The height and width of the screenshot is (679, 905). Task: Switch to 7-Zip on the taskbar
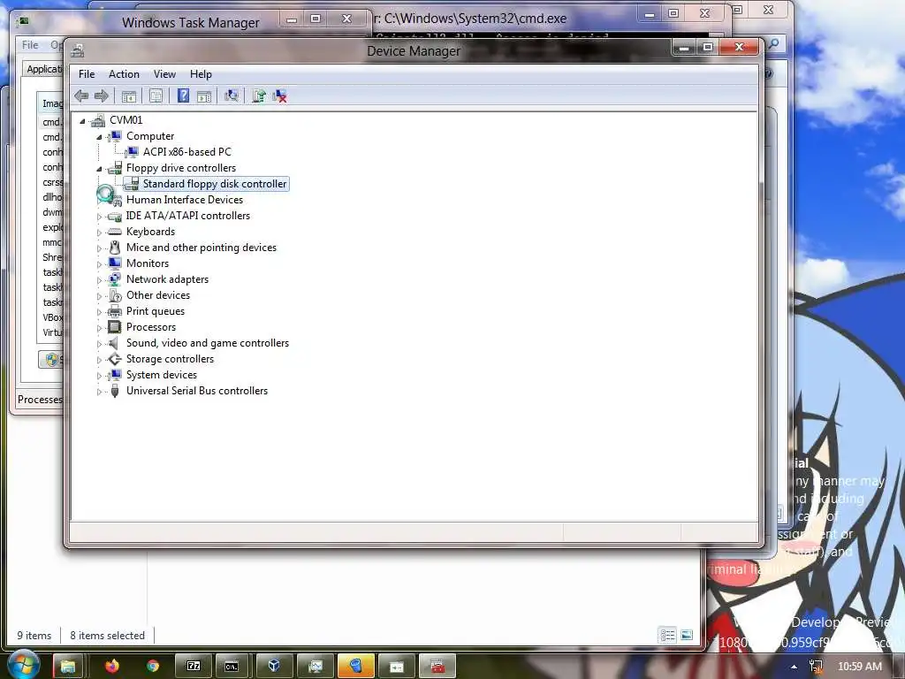tap(194, 667)
